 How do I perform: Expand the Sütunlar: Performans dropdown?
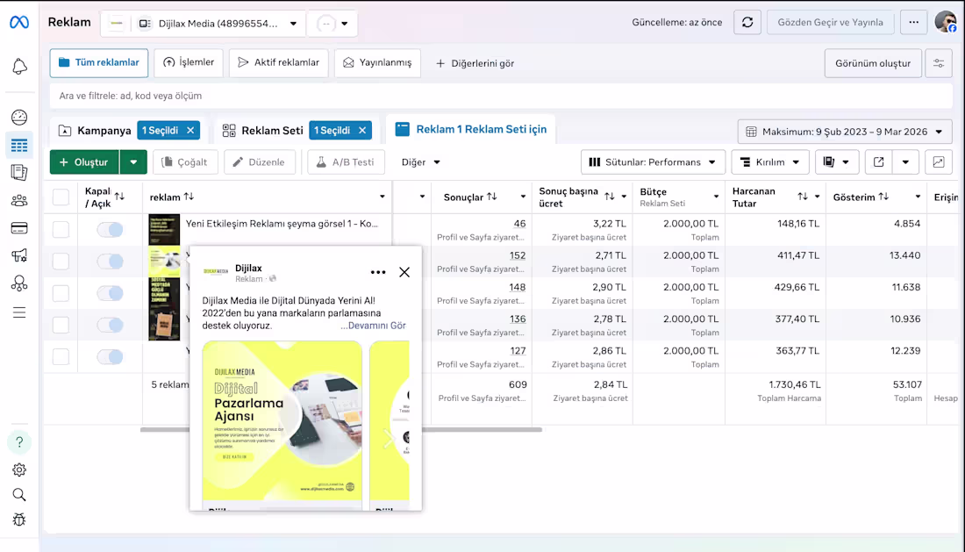tap(653, 161)
